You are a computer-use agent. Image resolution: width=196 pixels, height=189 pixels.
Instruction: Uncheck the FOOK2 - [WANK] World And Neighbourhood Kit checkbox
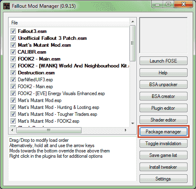tap(13, 66)
